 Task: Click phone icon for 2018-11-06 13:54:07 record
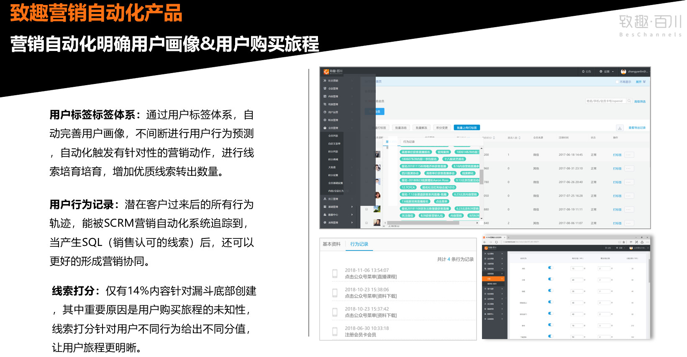point(335,273)
